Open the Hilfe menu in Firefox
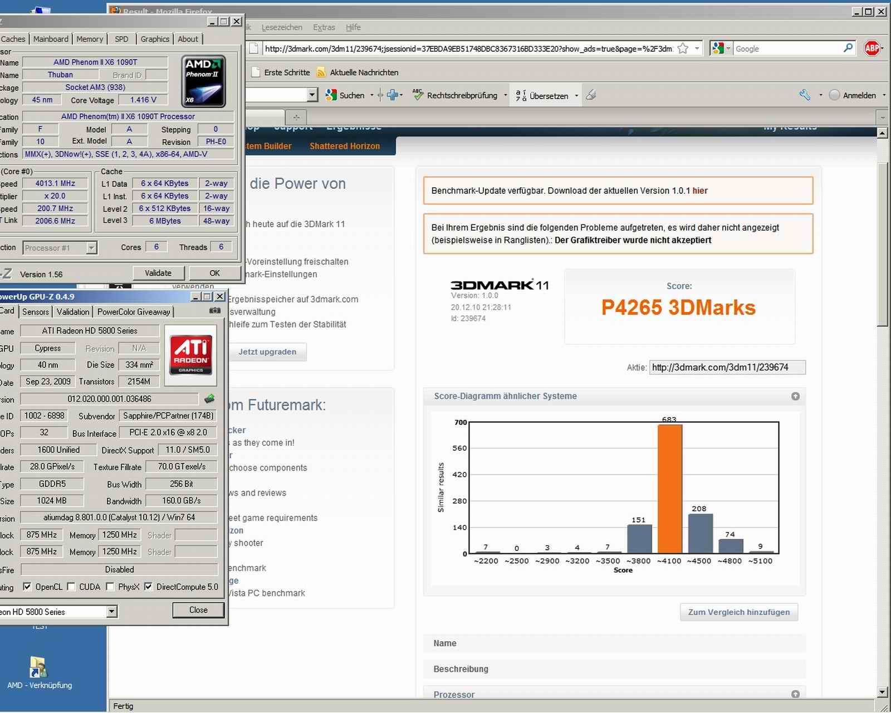 353,27
